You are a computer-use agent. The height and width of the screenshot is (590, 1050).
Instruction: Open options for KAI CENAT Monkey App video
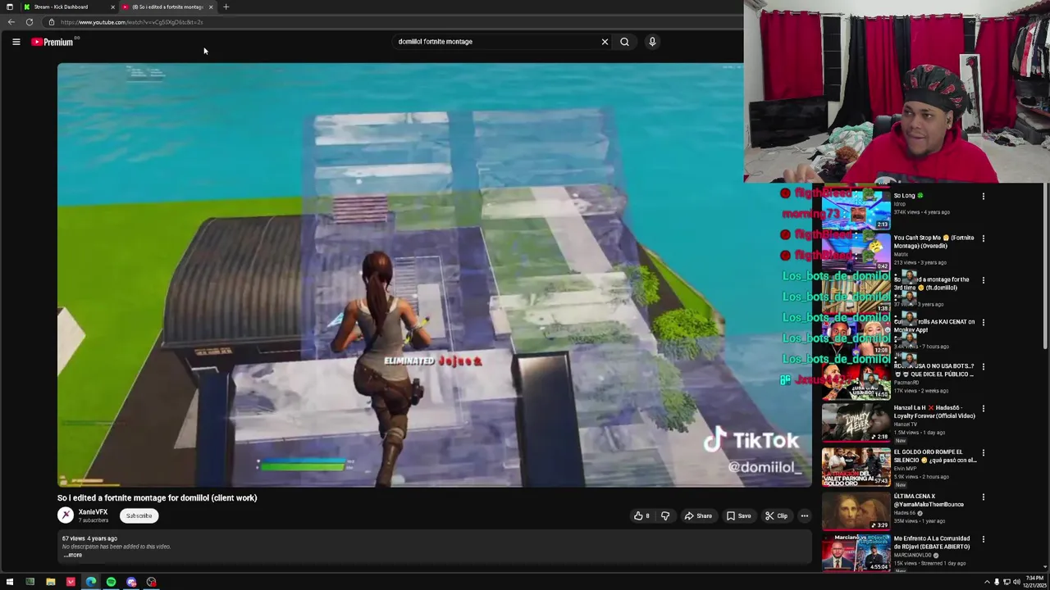(983, 322)
